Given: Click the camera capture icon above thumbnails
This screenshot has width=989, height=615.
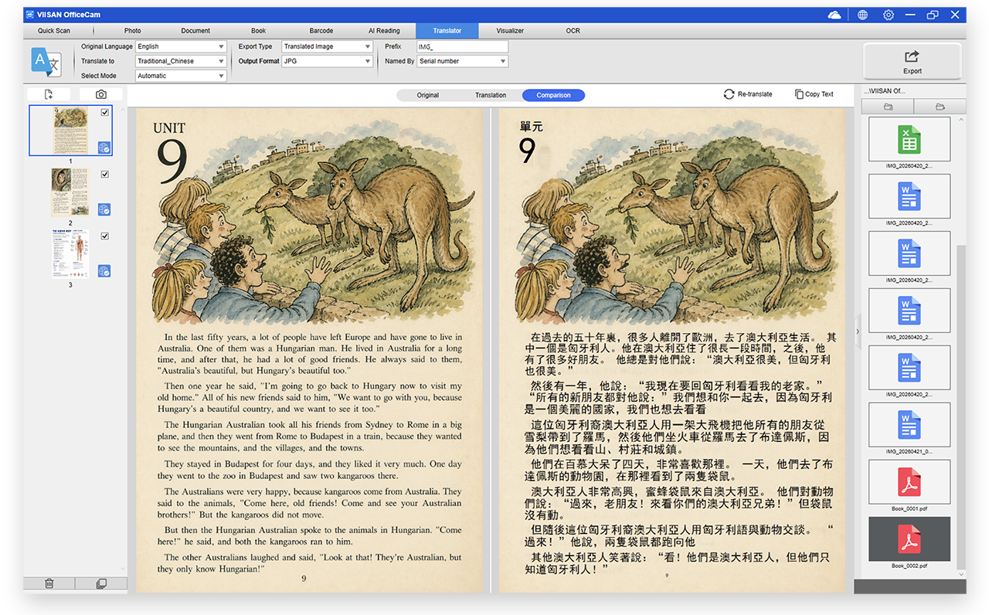Looking at the screenshot, I should click(x=101, y=94).
